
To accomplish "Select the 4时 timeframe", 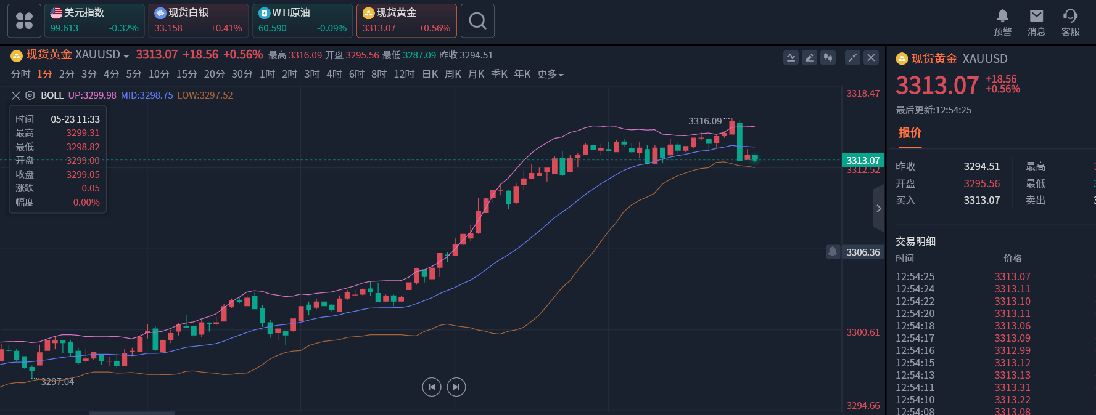I will pyautogui.click(x=334, y=74).
